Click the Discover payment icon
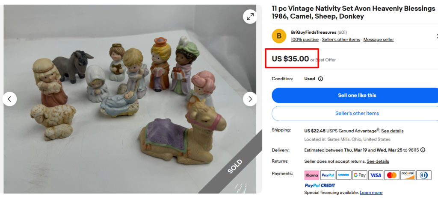 [408, 175]
